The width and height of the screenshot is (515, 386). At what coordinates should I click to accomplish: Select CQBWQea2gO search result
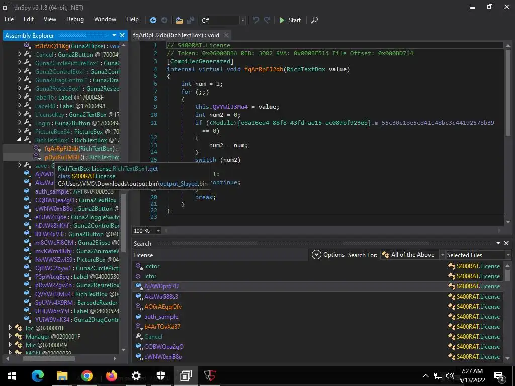317,347
